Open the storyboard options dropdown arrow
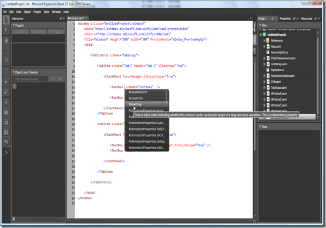The height and width of the screenshot is (228, 326). pyautogui.click(x=63, y=79)
